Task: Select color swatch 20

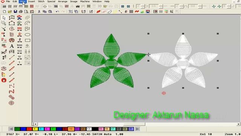Action: (131, 129)
